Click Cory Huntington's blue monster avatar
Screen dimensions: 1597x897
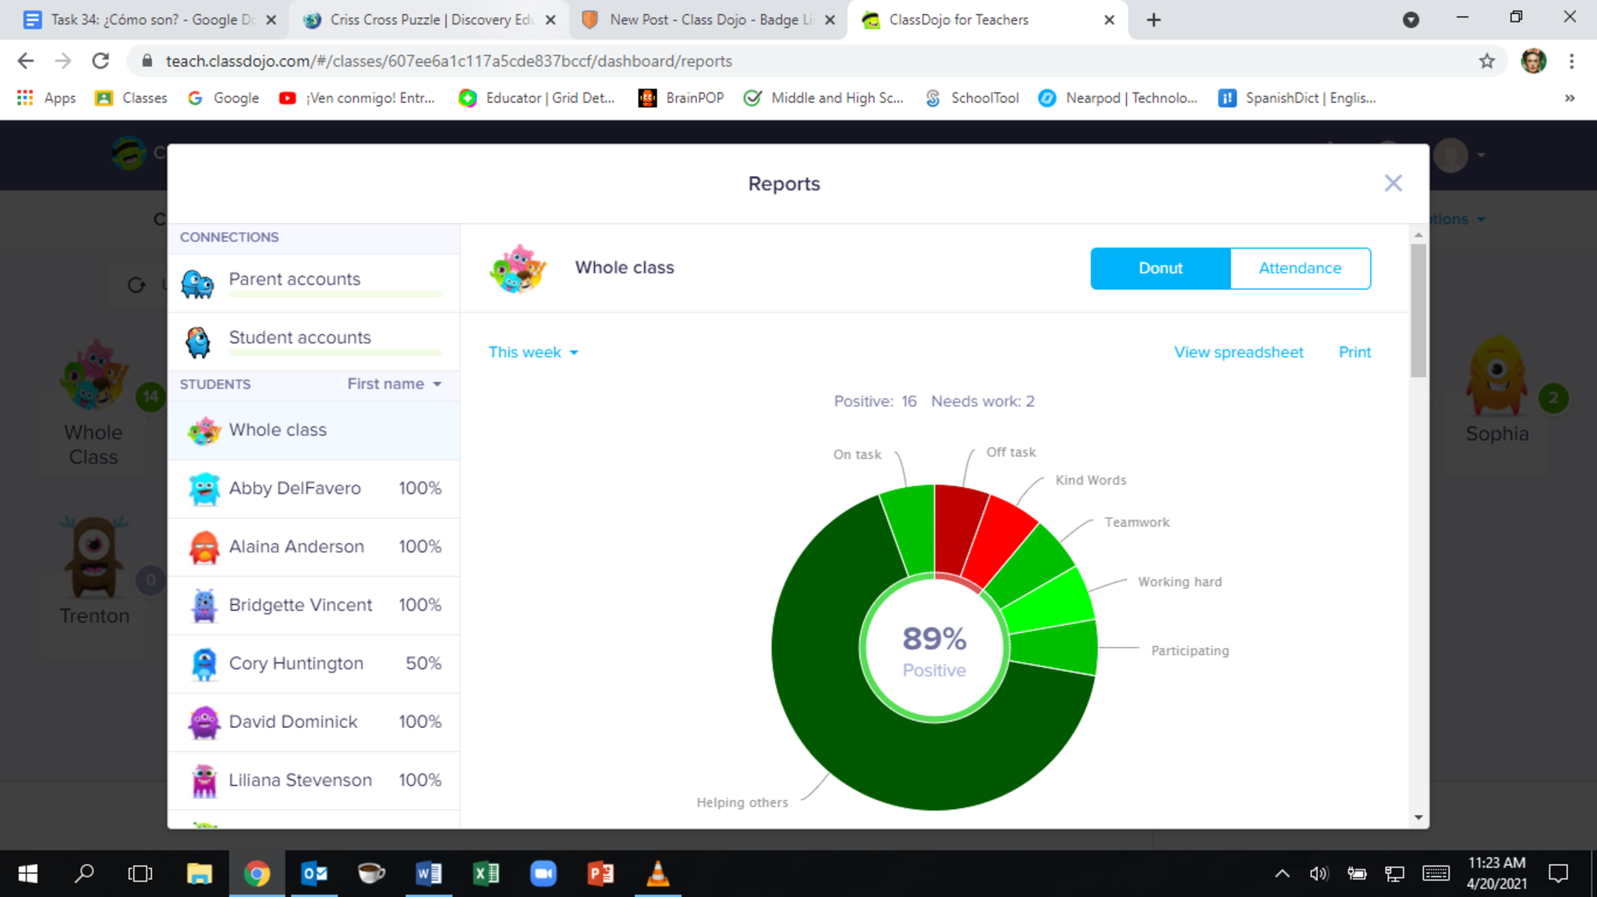[x=204, y=664]
